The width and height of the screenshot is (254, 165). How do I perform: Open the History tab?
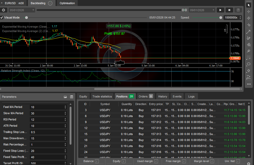pos(162,96)
